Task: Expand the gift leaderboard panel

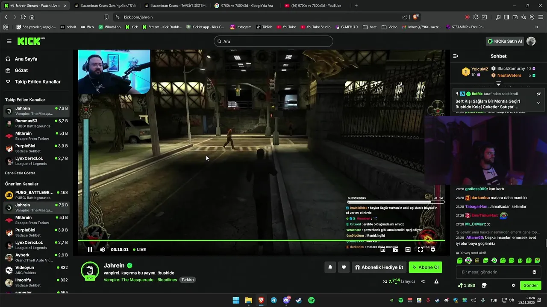Action: pos(498,84)
